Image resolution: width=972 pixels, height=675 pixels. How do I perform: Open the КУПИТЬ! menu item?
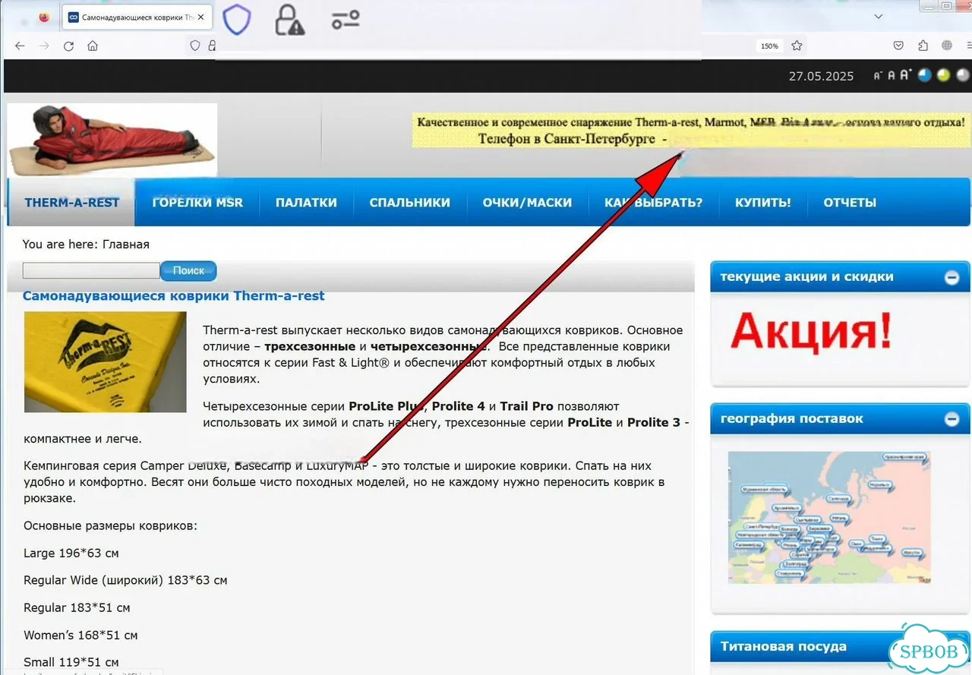tap(763, 203)
